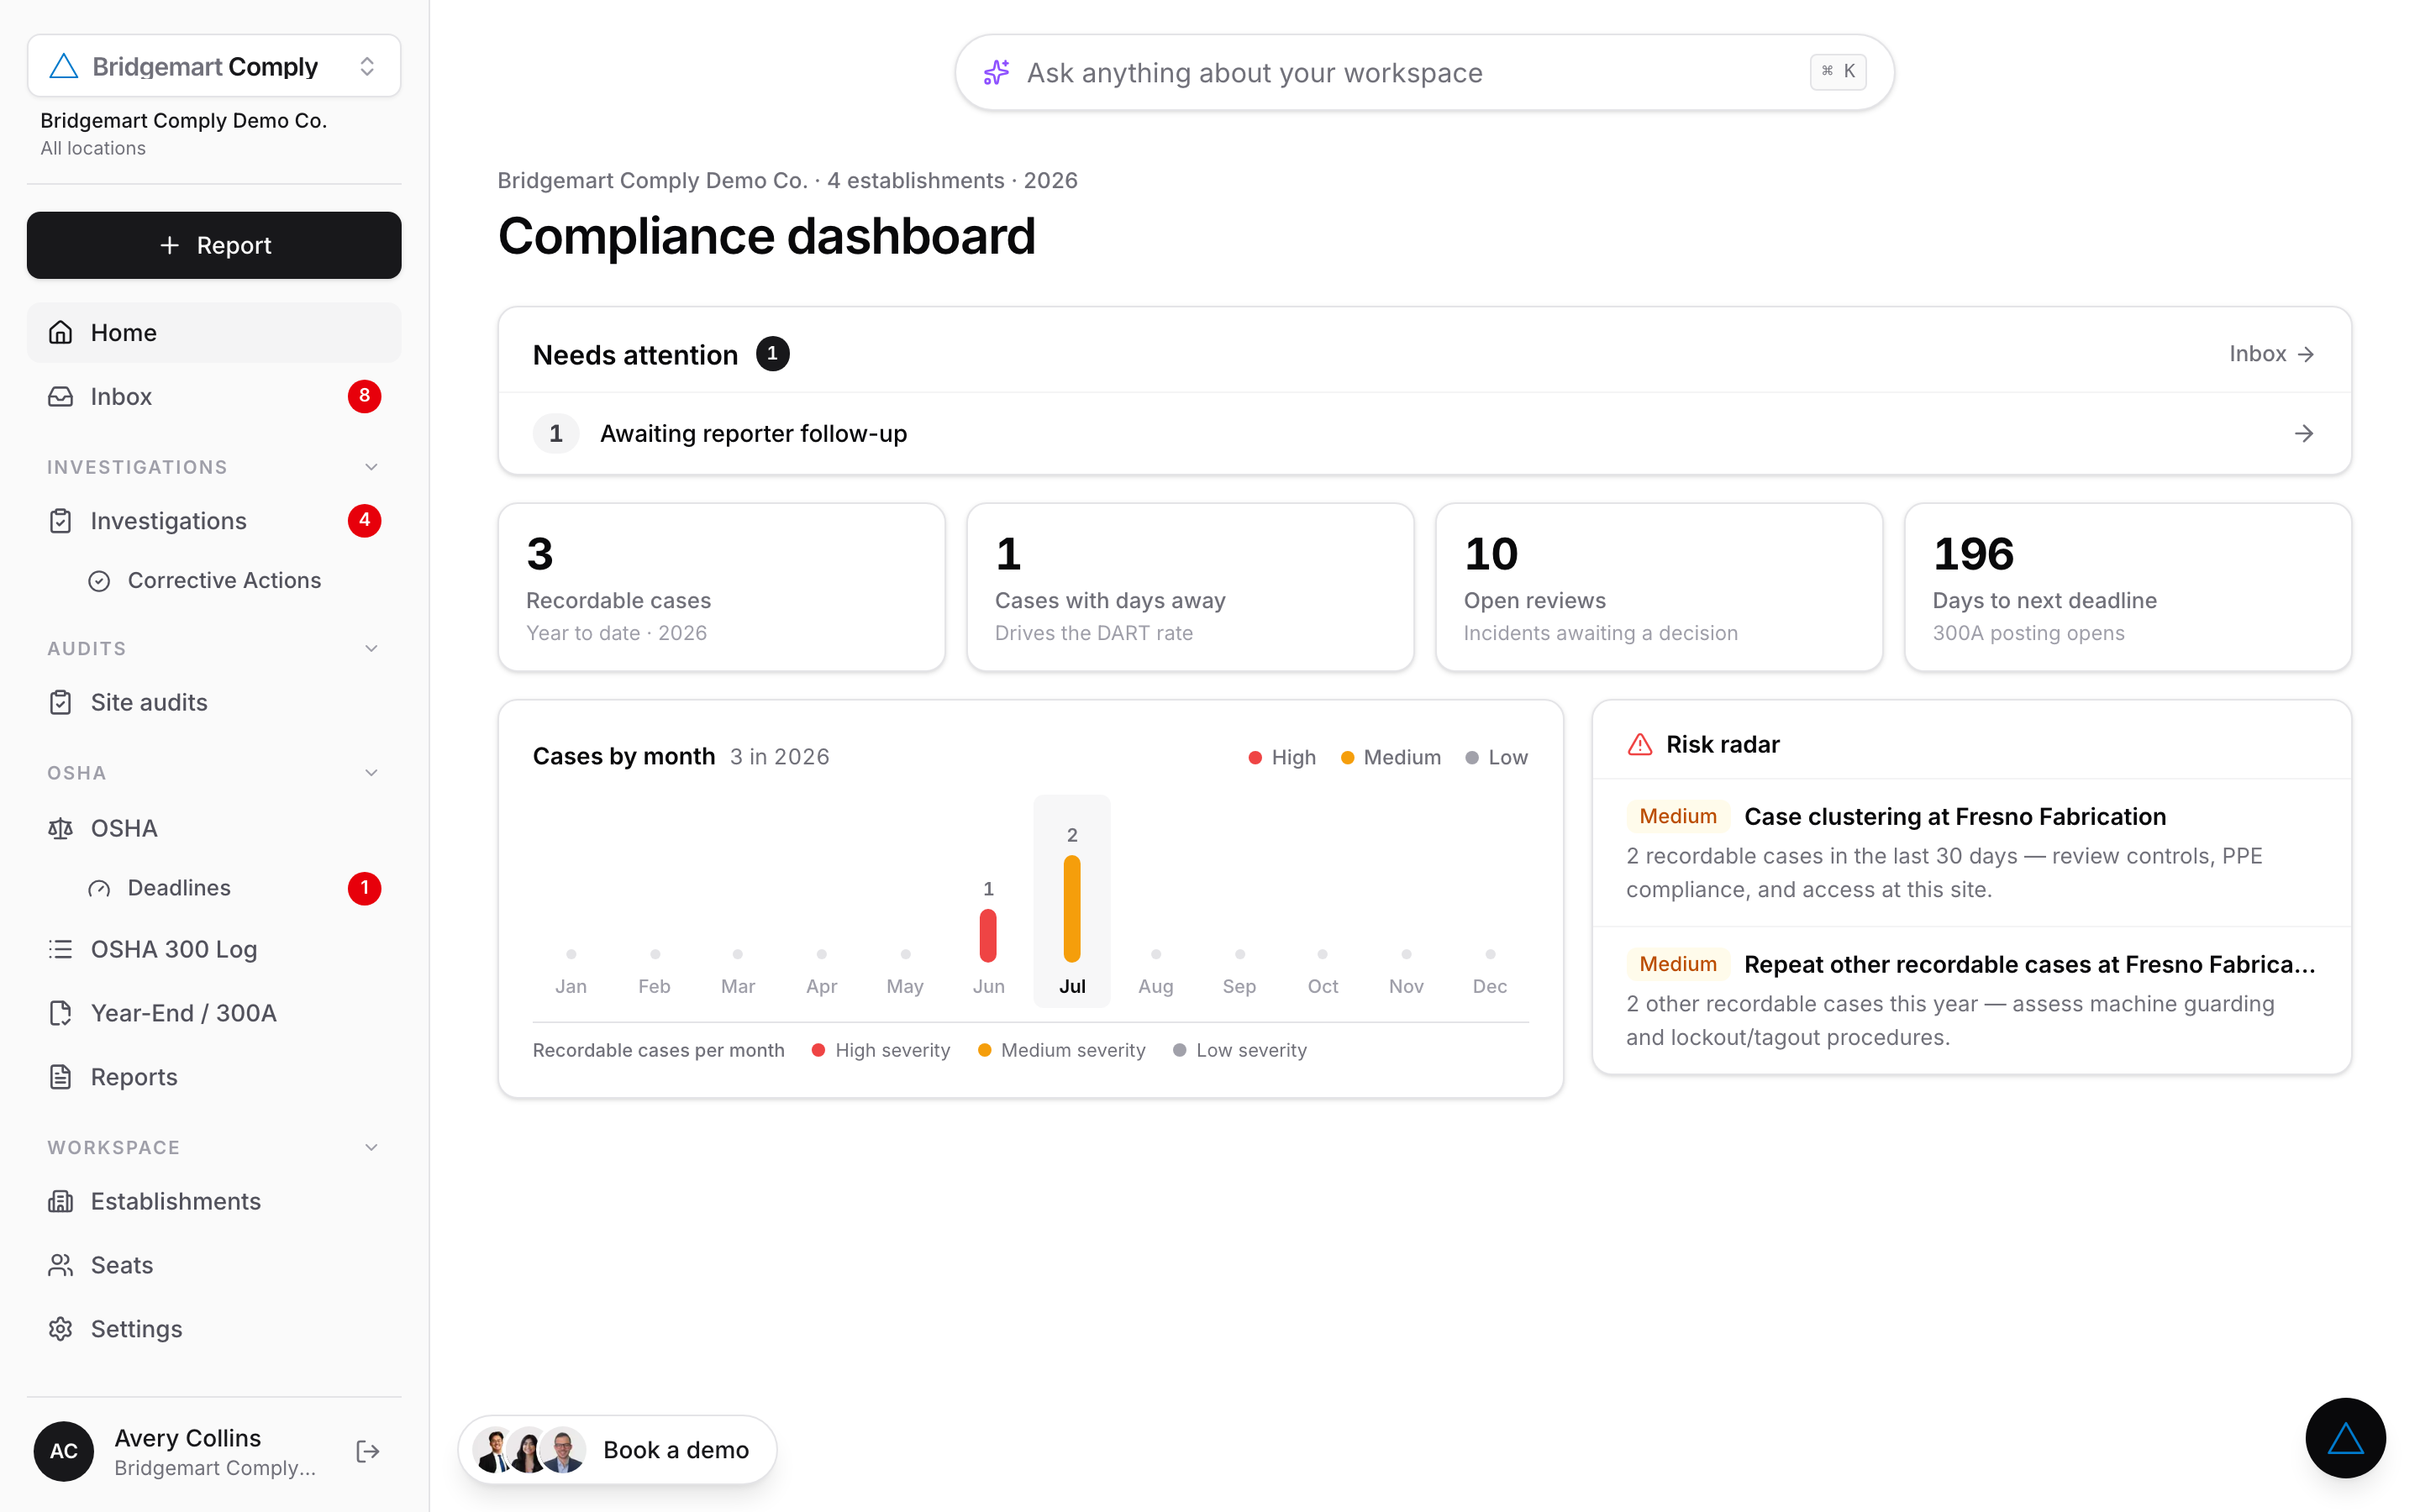Viewport: 2420px width, 1512px height.
Task: Click the Investigations clipboard icon
Action: [x=61, y=521]
